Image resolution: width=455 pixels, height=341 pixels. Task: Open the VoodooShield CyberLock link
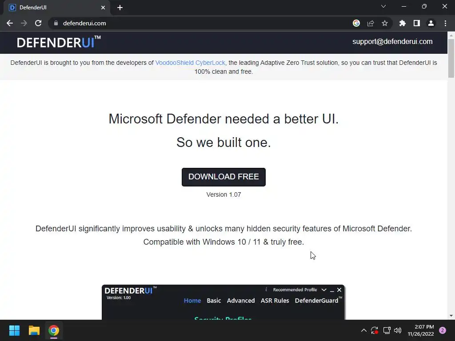click(190, 63)
